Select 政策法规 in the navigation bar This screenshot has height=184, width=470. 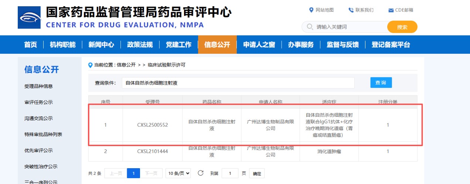pyautogui.click(x=140, y=45)
